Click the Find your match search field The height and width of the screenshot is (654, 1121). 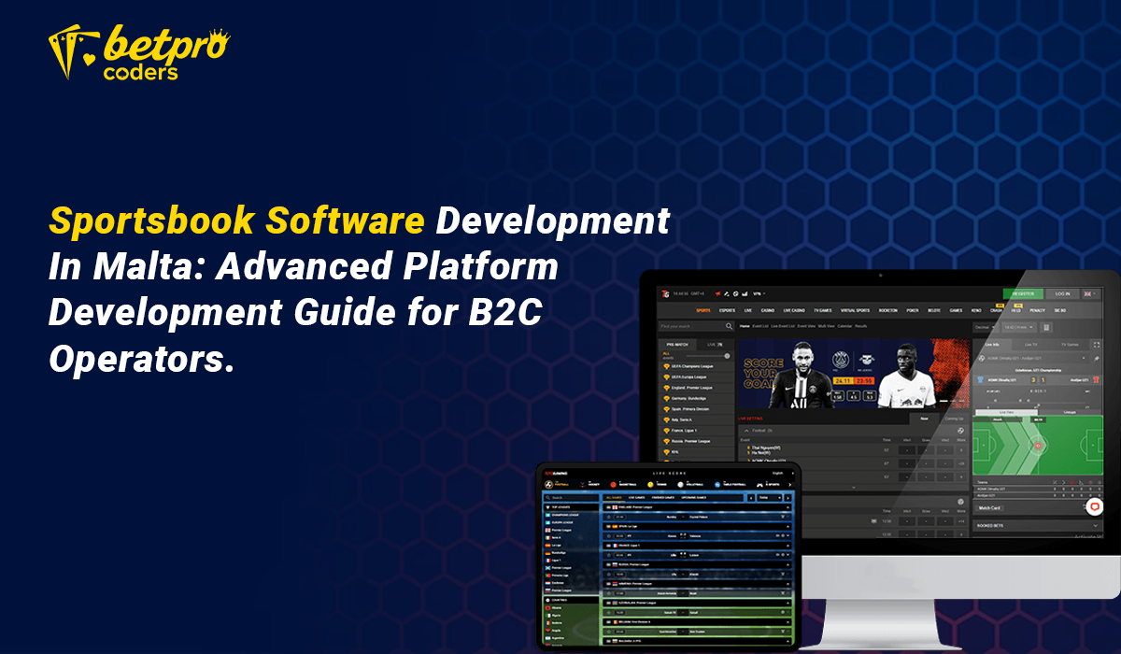[690, 326]
